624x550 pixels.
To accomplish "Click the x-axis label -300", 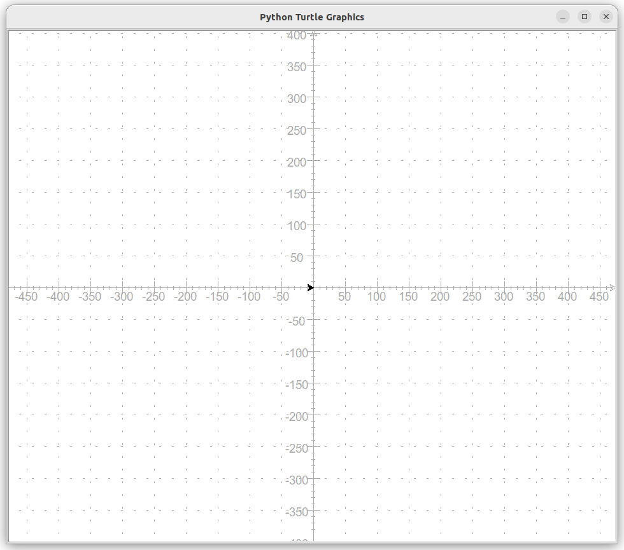I will coord(122,296).
